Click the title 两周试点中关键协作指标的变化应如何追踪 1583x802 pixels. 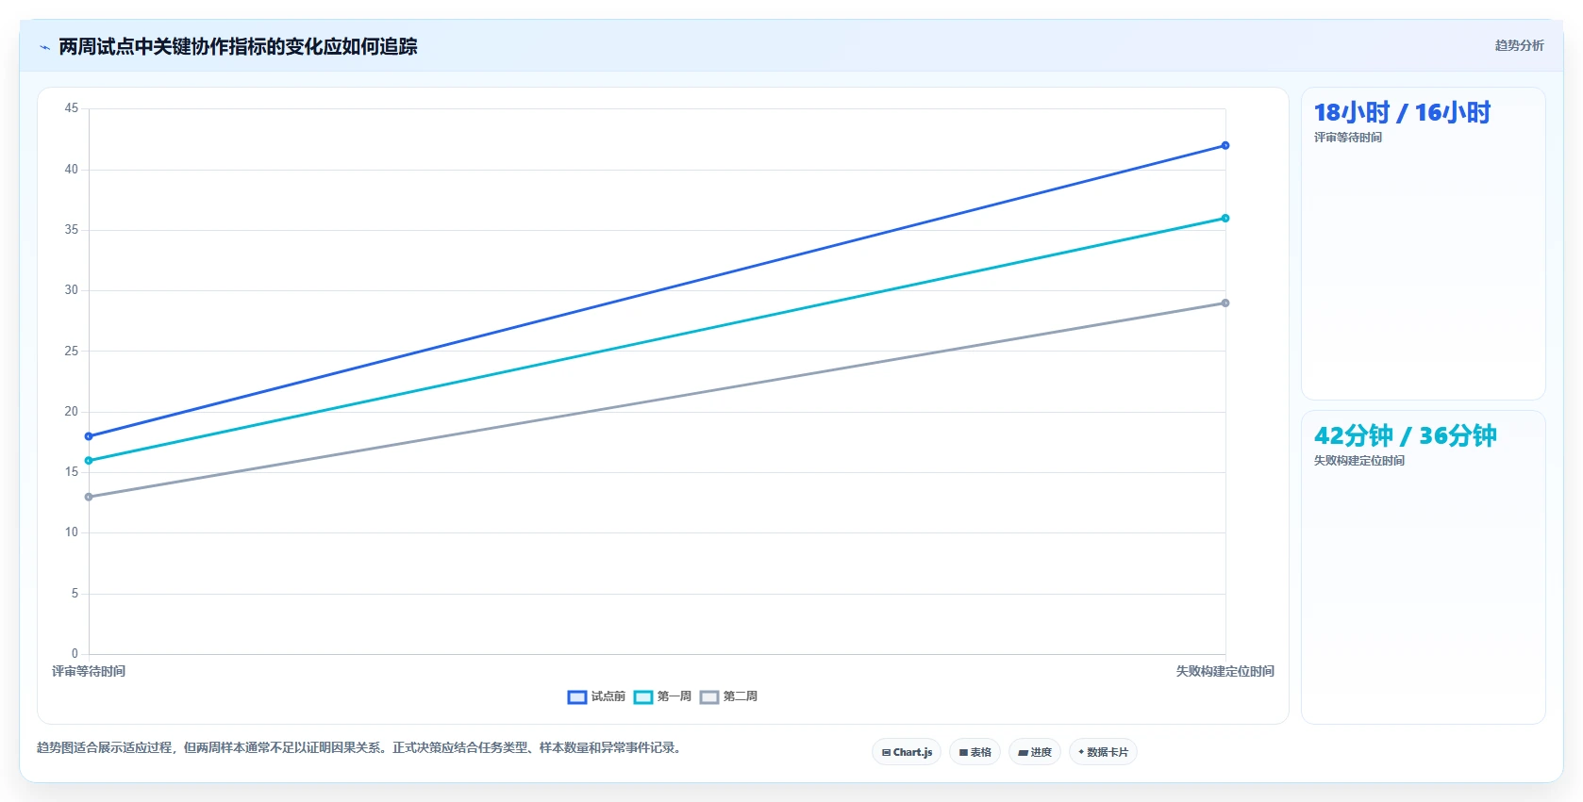[238, 47]
